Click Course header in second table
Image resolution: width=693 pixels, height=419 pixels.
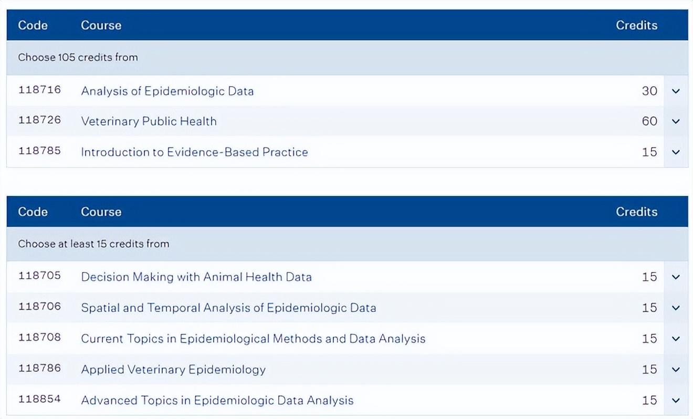coord(101,212)
